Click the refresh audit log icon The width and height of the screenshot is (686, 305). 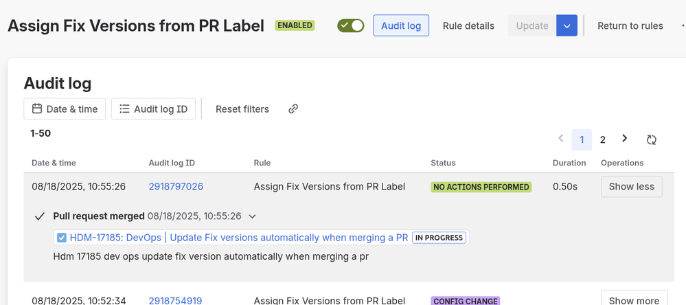click(651, 139)
